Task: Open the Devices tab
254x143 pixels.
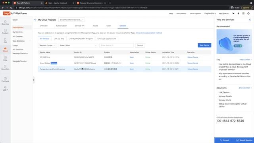Action: point(123,26)
